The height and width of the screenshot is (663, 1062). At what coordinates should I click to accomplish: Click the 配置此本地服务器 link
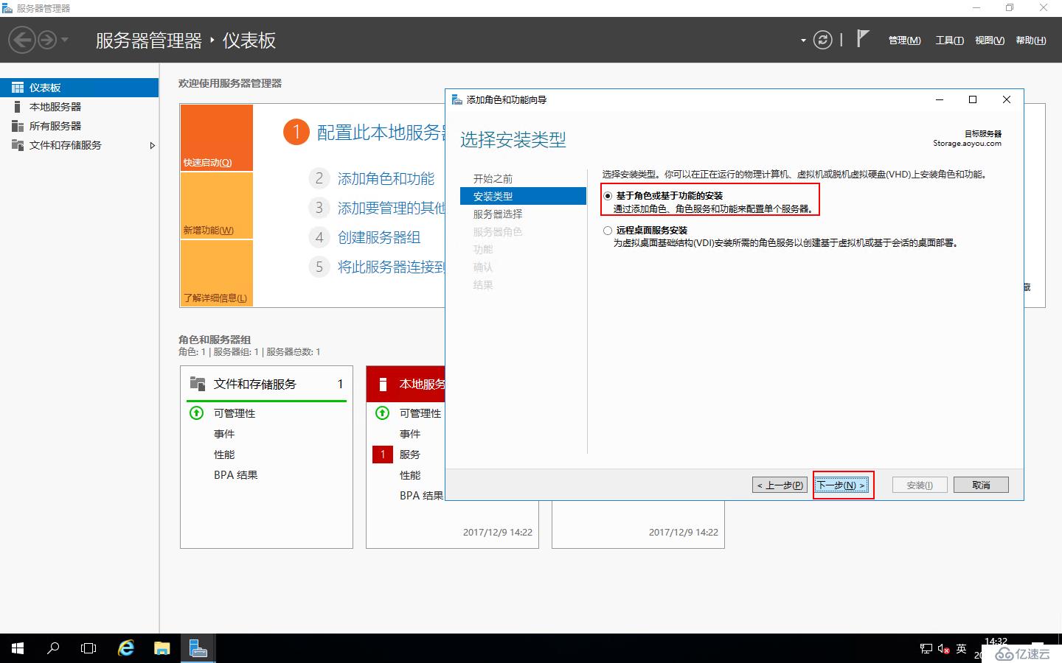[x=381, y=133]
